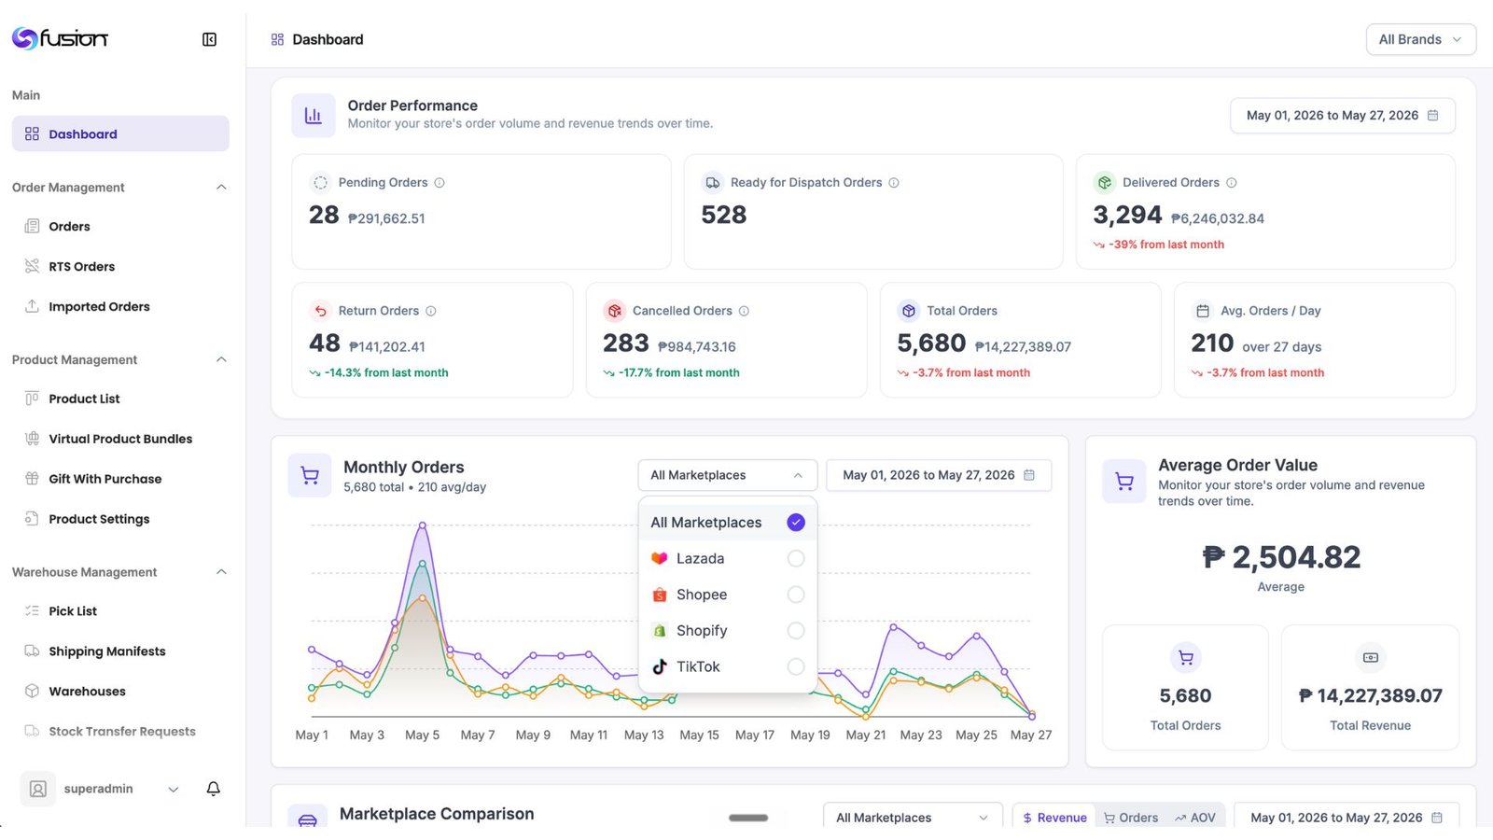The height and width of the screenshot is (840, 1493).
Task: Open Stock Transfer Requests page
Action: 120,732
